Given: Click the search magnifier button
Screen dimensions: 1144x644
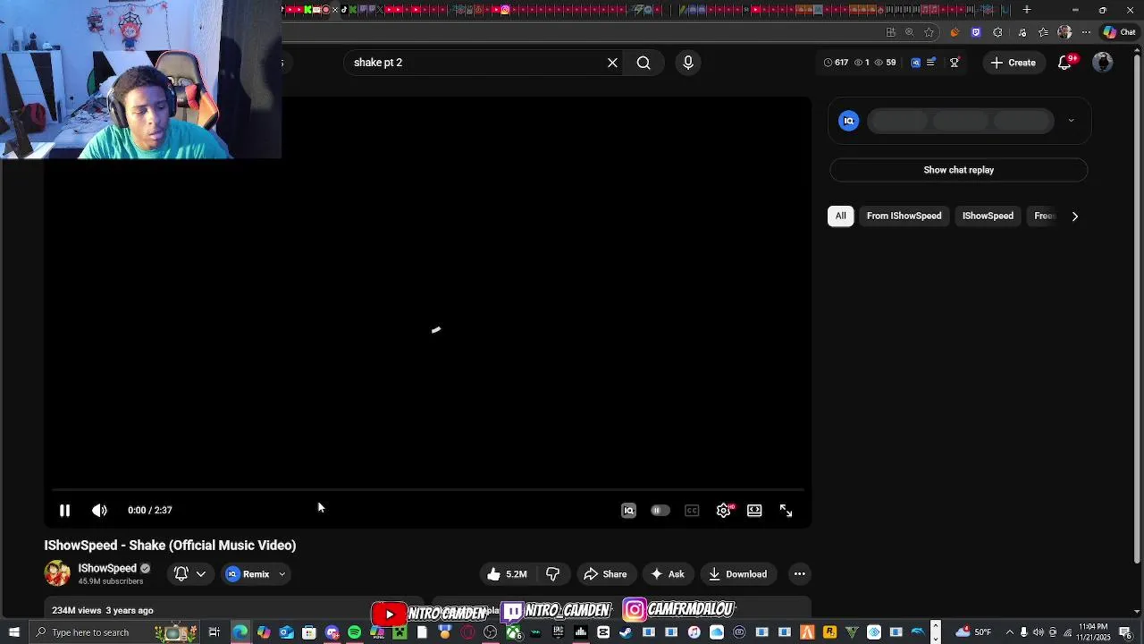Looking at the screenshot, I should [x=643, y=63].
